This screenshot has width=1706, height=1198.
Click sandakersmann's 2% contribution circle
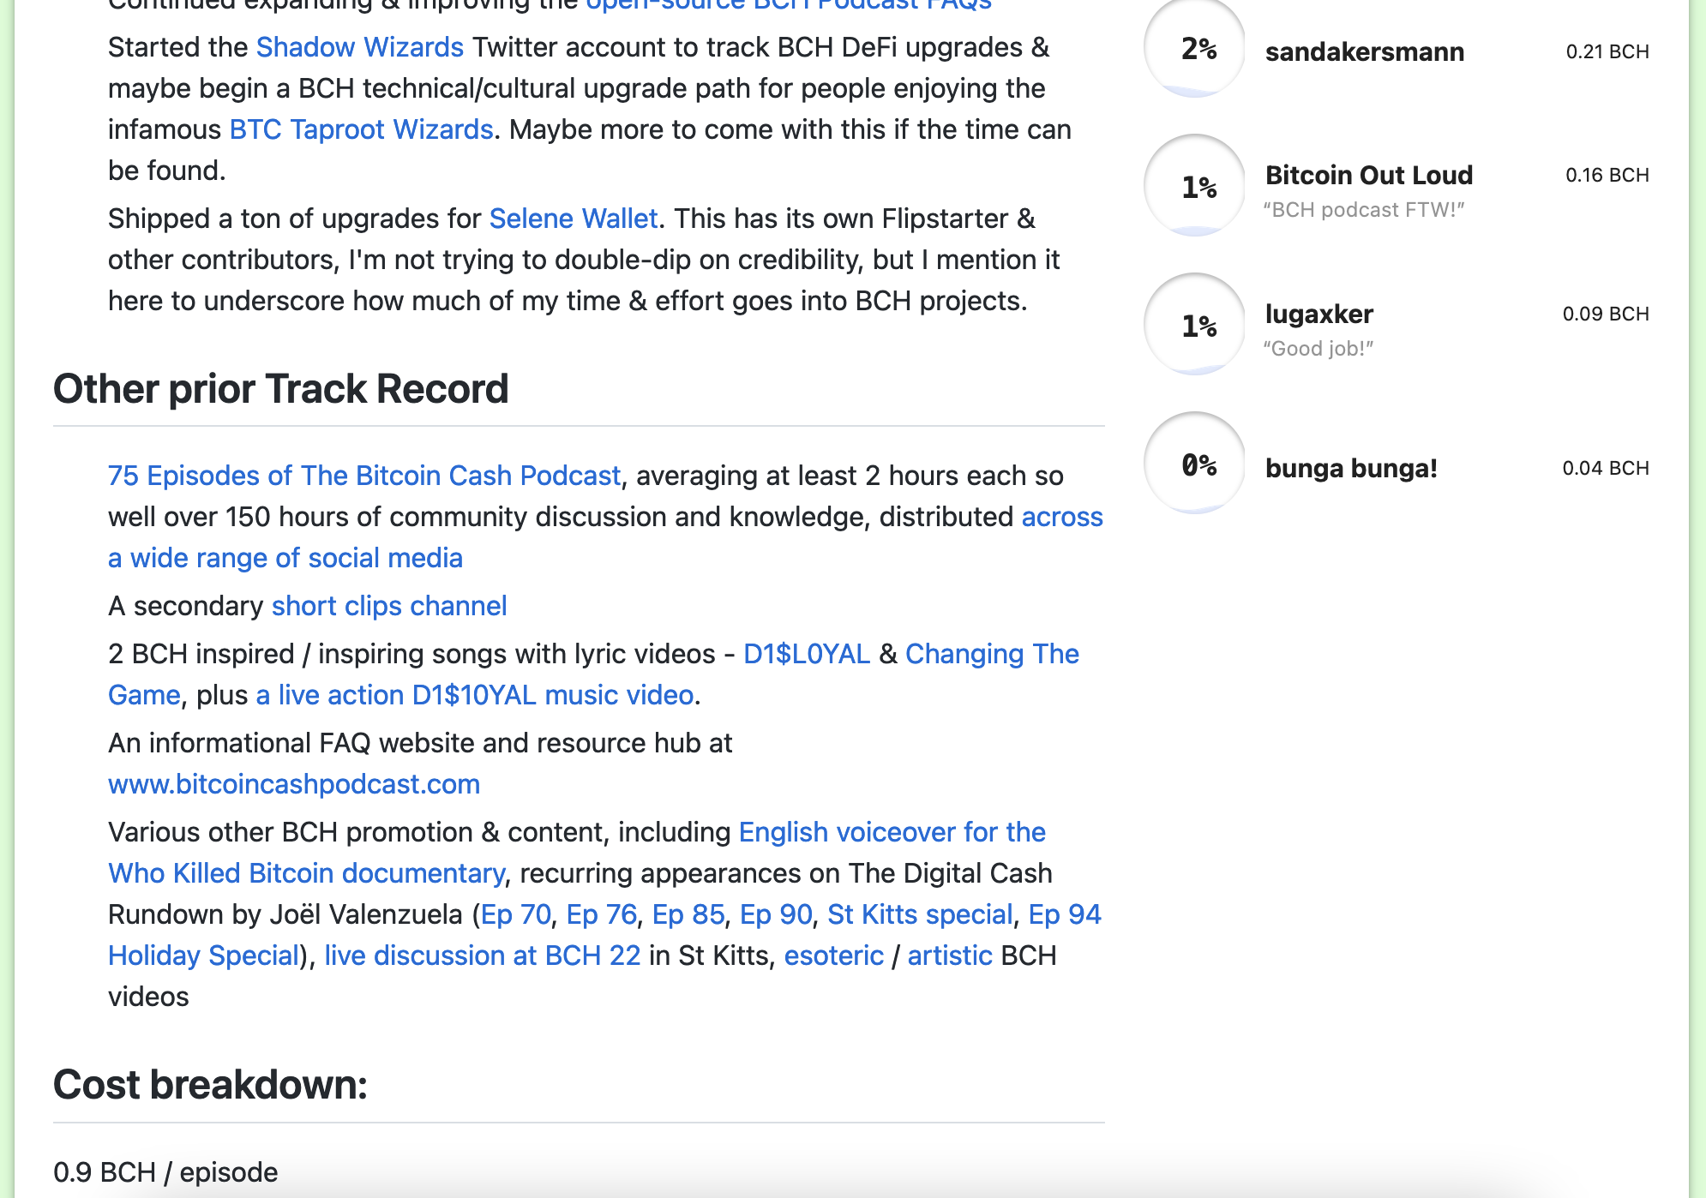[1195, 48]
